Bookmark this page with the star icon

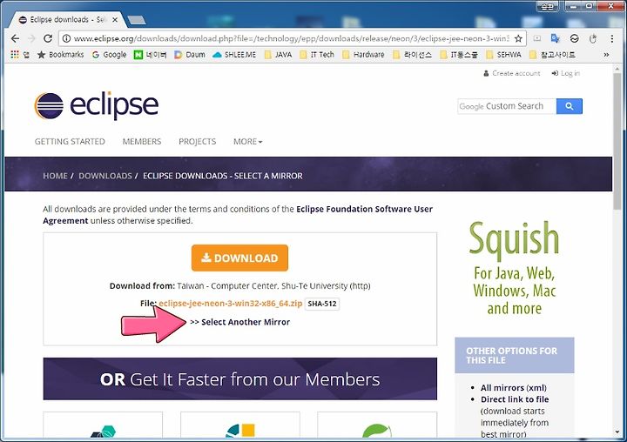518,38
